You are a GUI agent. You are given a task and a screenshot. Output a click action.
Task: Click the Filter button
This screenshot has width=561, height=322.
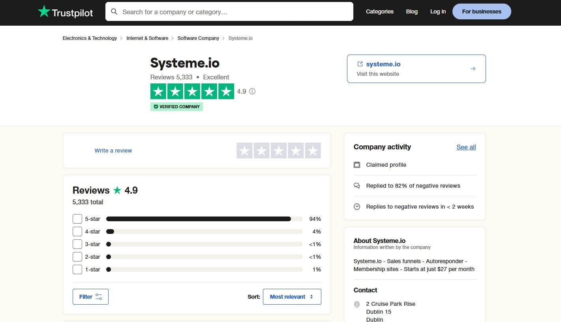(x=90, y=297)
